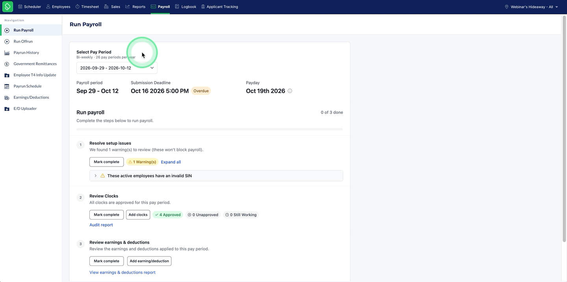Click the Overdue status badge
The height and width of the screenshot is (282, 567).
click(201, 91)
